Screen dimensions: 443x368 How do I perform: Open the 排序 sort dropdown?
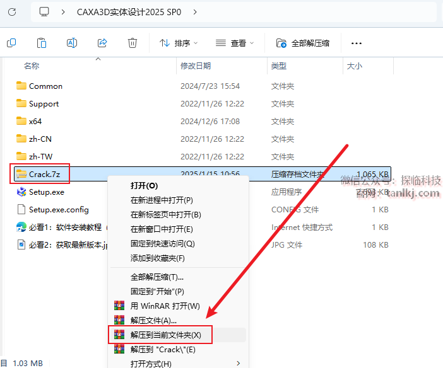179,43
